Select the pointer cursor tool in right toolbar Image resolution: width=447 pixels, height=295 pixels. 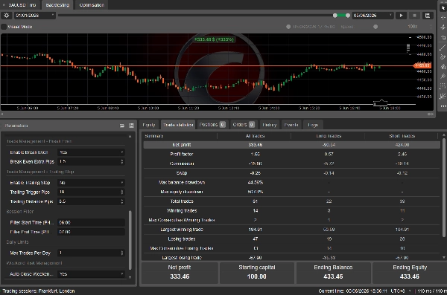coord(443,7)
